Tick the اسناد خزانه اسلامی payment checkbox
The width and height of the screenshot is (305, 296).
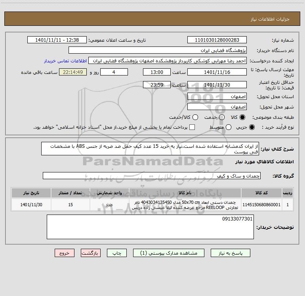[192, 127]
